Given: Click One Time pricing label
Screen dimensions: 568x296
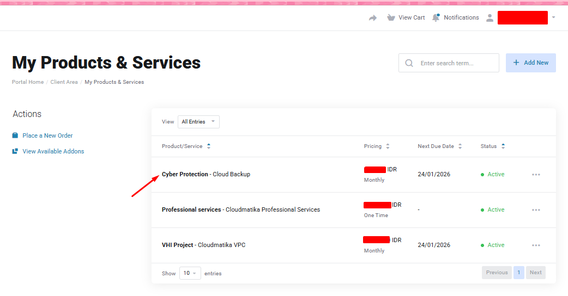Looking at the screenshot, I should pyautogui.click(x=376, y=215).
